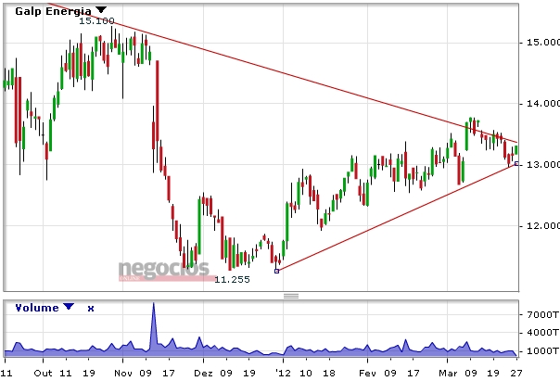
Task: Grab the panel splitter handle between charts
Action: coord(291,296)
